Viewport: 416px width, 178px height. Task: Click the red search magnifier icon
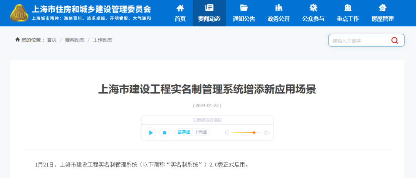click(394, 40)
